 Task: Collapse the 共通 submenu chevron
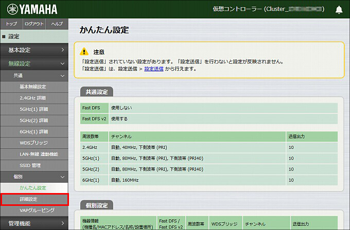(x=63, y=75)
